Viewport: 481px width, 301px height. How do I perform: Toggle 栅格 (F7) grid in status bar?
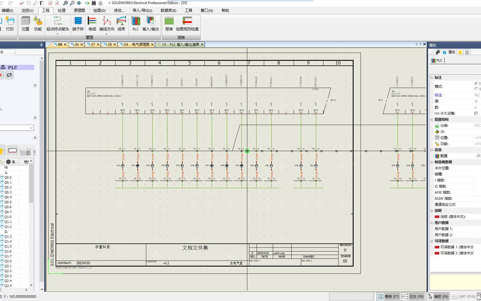click(388, 296)
